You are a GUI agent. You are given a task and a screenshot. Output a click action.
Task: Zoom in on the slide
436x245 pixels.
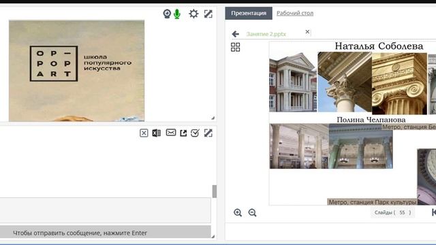tap(238, 212)
